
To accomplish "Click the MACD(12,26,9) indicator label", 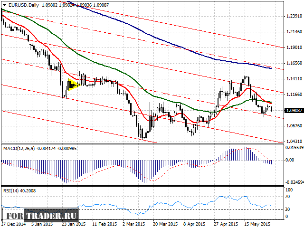I will pyautogui.click(x=19, y=149).
